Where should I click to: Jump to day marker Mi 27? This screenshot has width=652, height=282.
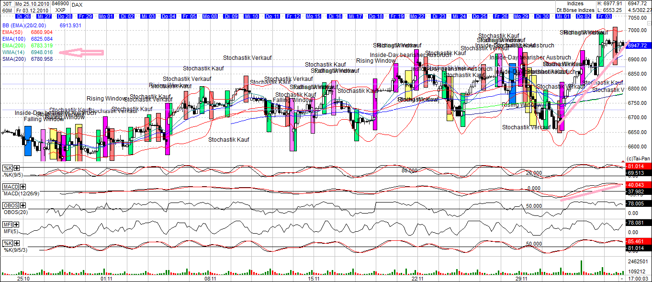[x=44, y=16]
